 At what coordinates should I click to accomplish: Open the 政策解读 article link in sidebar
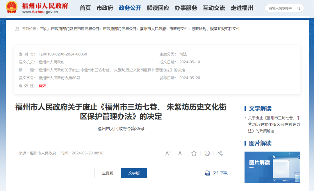pyautogui.click(x=274, y=124)
